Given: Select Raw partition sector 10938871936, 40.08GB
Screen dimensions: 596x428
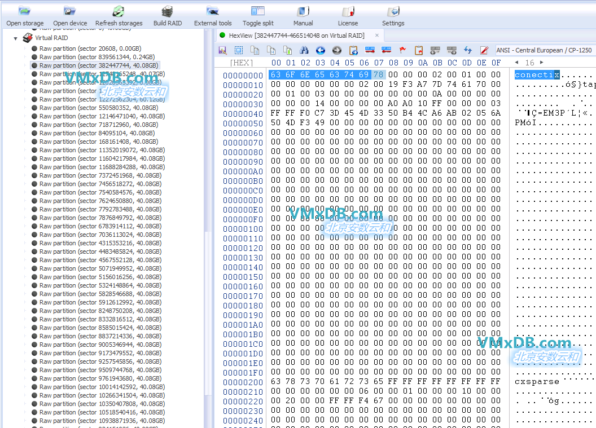Looking at the screenshot, I should coord(102,421).
